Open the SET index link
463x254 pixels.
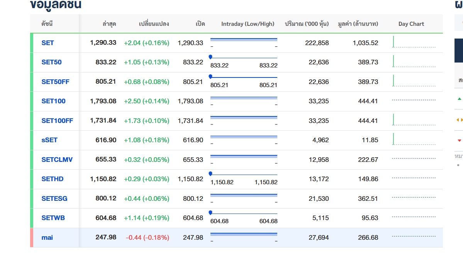(47, 43)
